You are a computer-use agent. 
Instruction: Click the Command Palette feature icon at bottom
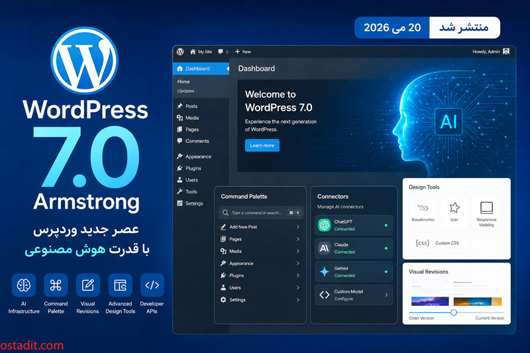[x=56, y=285]
